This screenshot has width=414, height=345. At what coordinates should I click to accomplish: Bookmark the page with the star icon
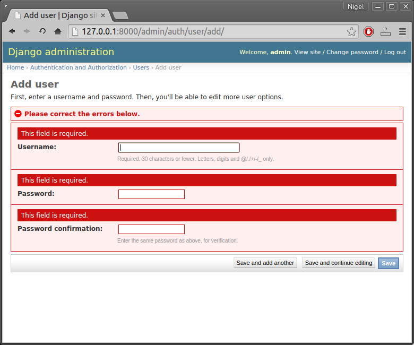(x=351, y=32)
